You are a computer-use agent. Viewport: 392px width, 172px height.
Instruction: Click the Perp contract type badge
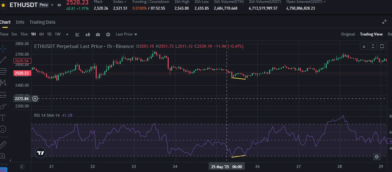43,5
